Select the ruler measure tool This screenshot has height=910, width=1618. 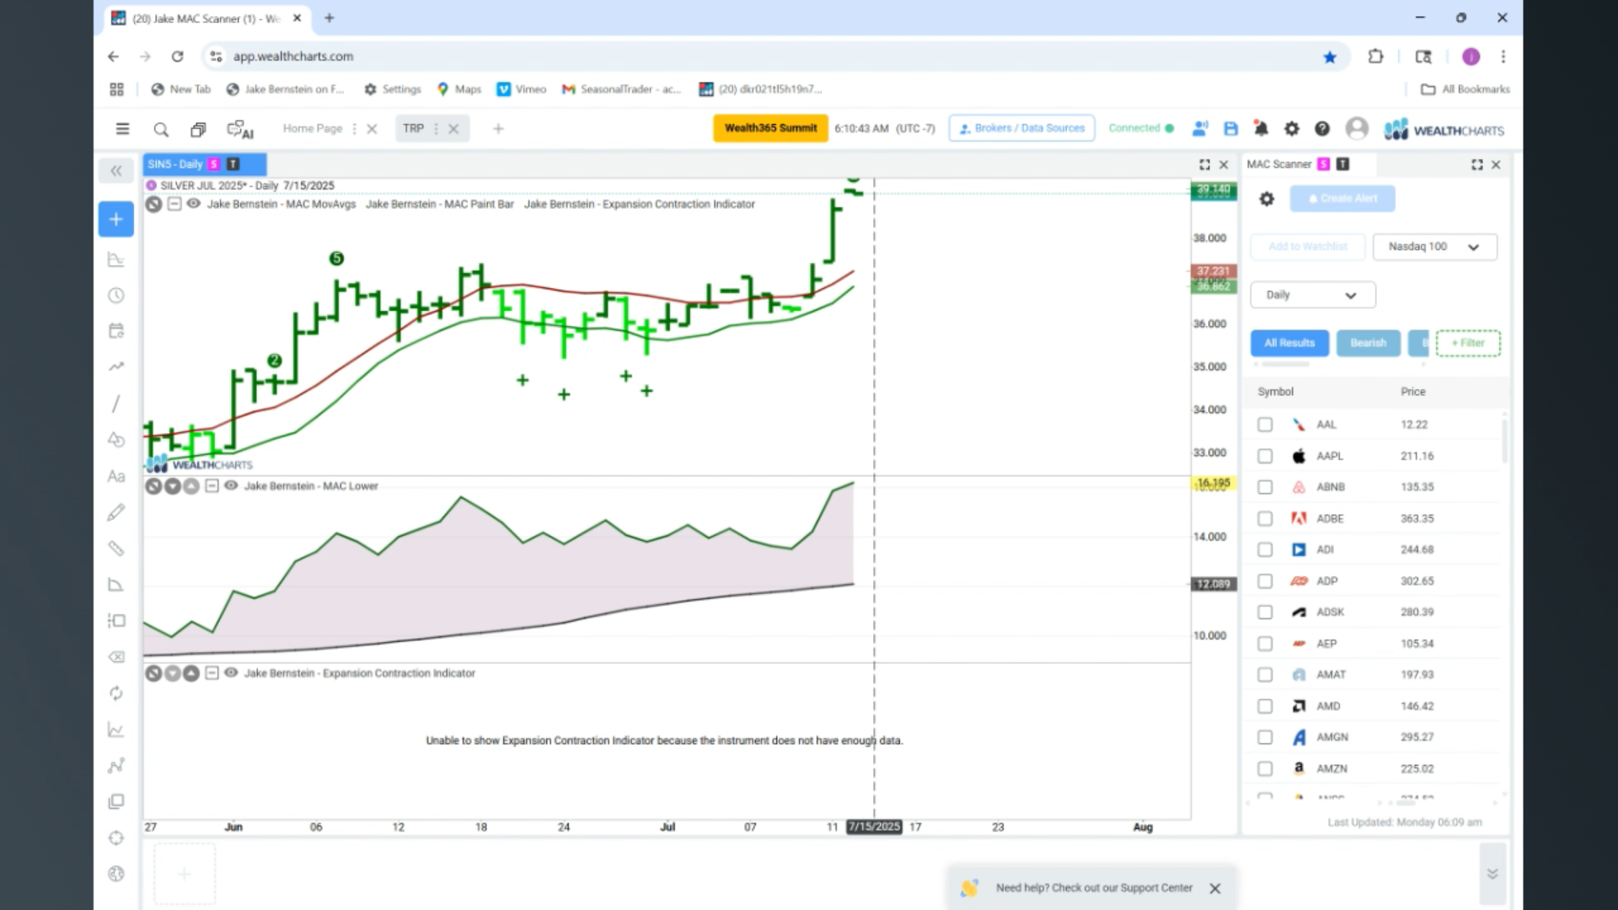coord(116,549)
